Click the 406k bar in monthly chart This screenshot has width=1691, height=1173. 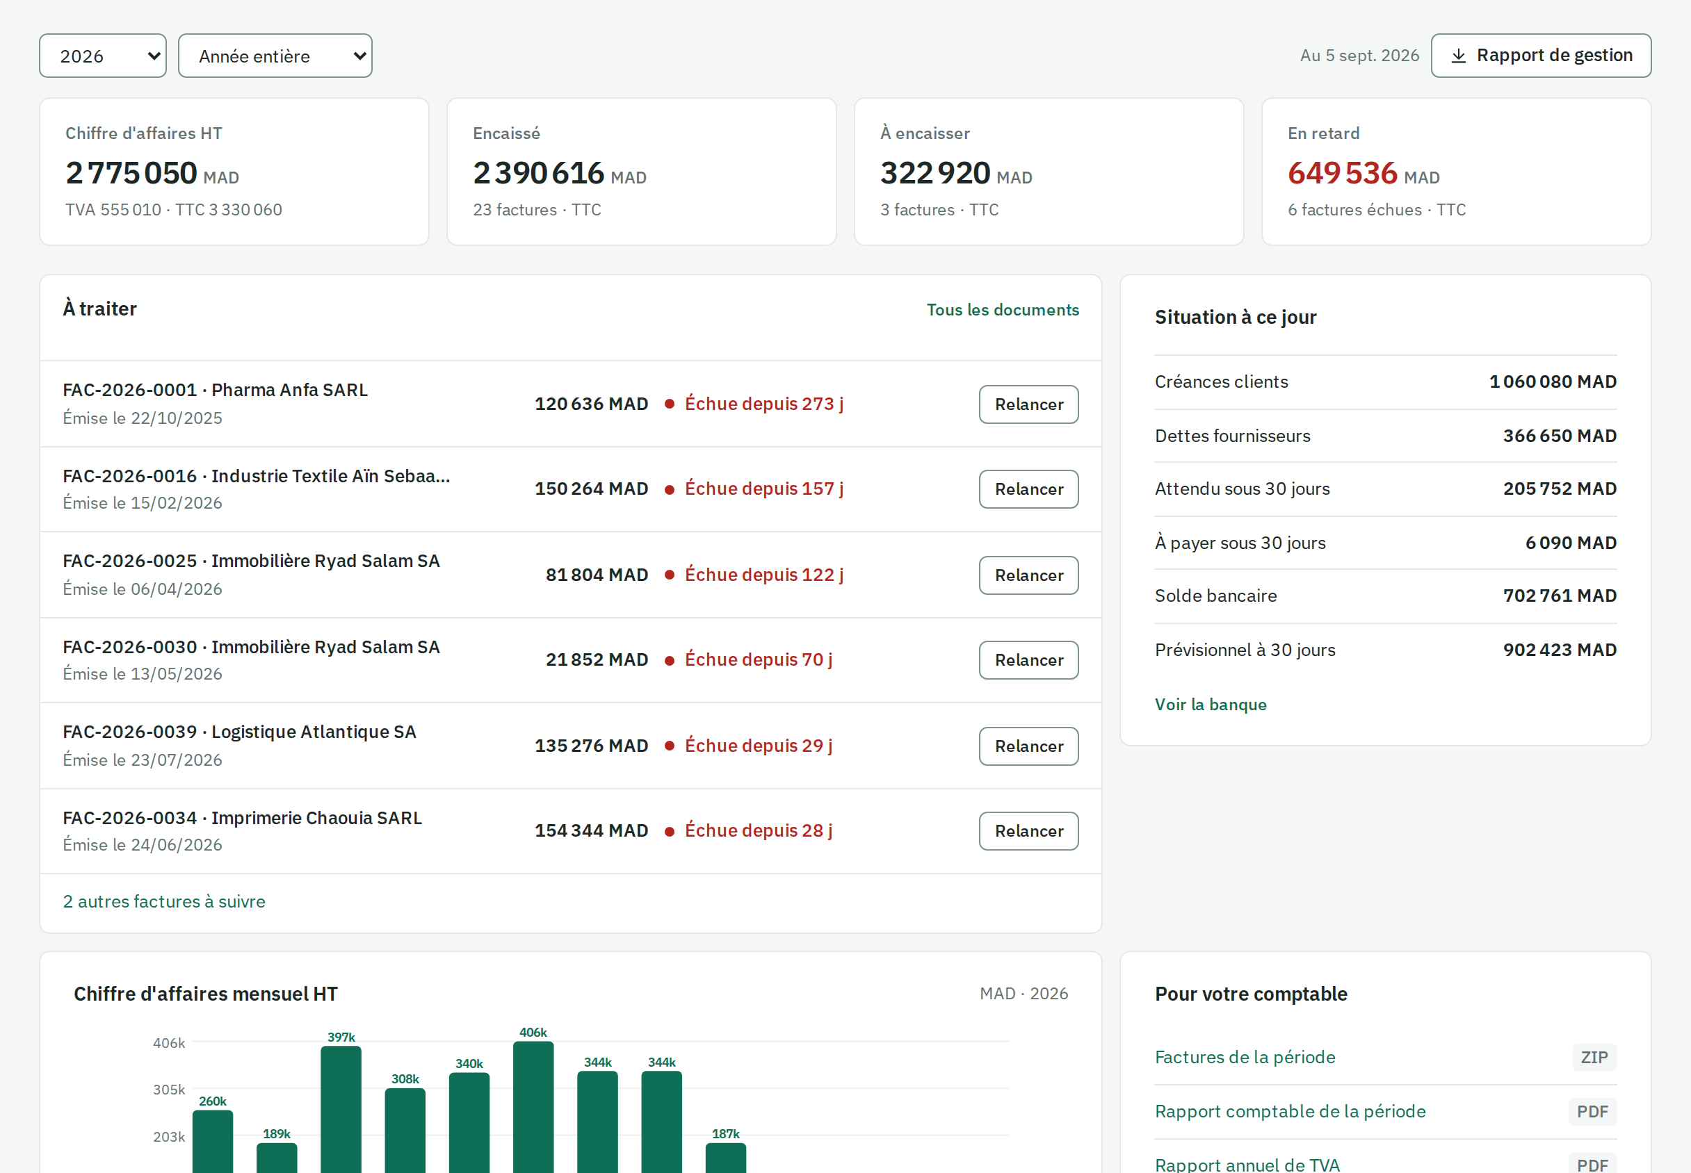coord(533,1108)
